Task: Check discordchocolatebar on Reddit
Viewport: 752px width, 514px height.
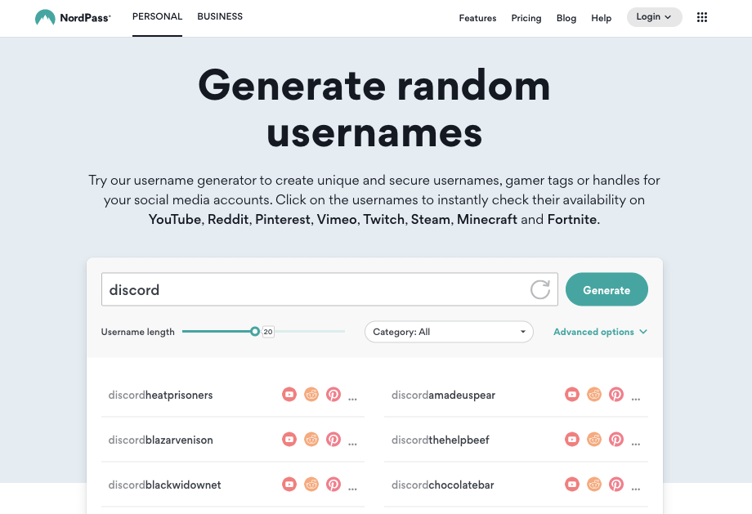Action: coord(594,485)
